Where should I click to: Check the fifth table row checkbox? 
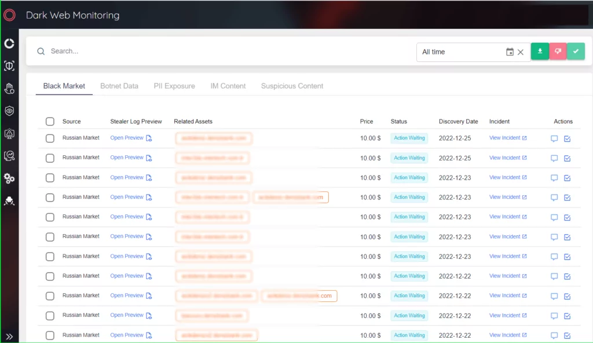click(50, 217)
